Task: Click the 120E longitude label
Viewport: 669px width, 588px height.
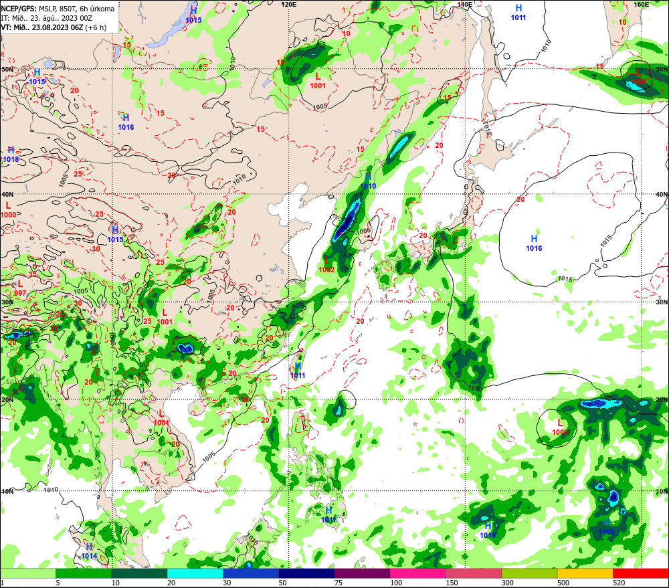Action: [x=289, y=4]
